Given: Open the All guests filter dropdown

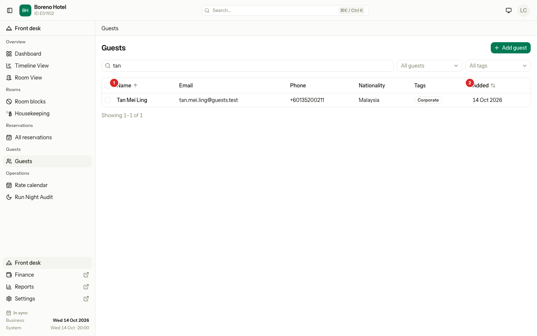Looking at the screenshot, I should (x=430, y=66).
